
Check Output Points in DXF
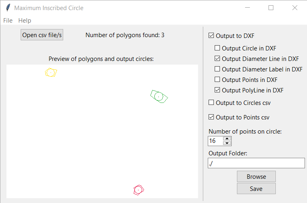click(217, 80)
